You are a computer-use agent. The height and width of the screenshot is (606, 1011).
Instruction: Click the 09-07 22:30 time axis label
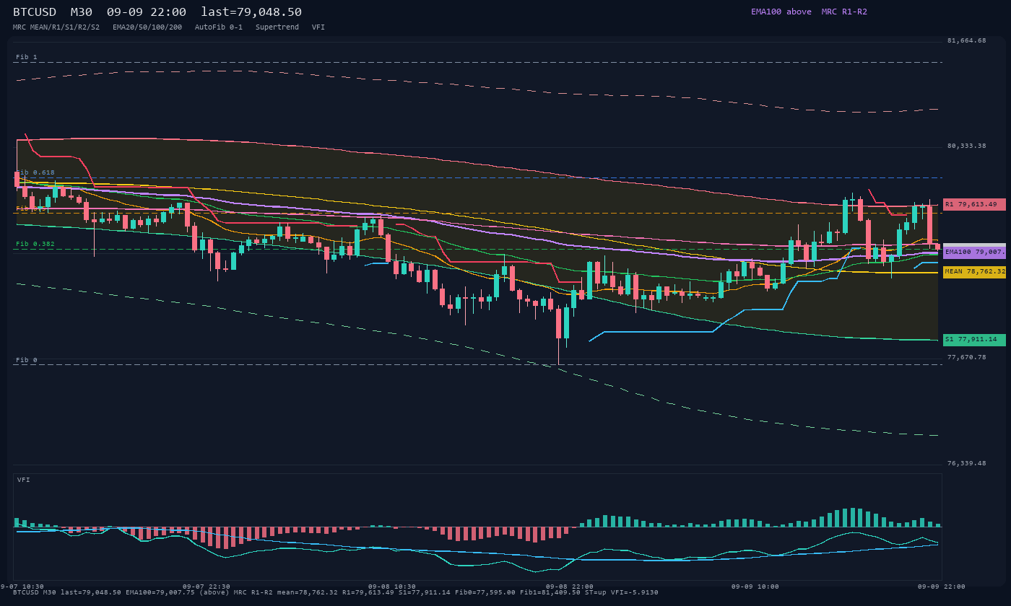(207, 587)
